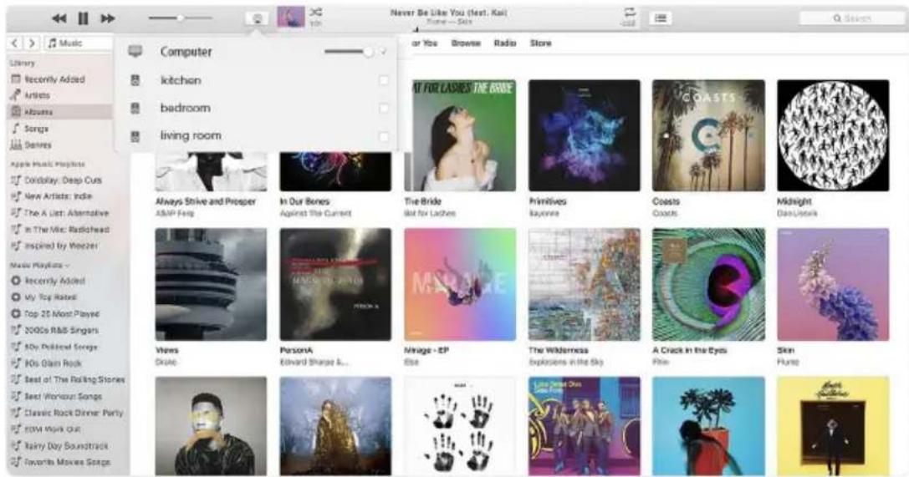Open the For You tab
Image resolution: width=909 pixels, height=477 pixels.
425,43
